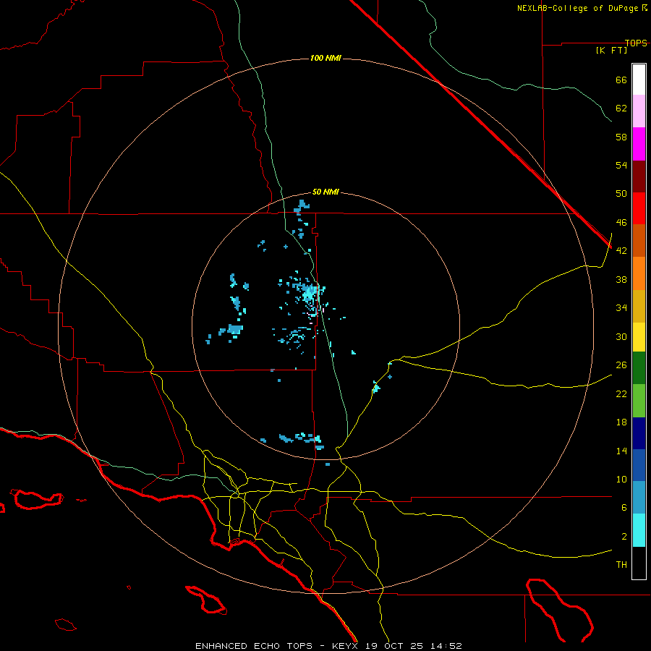The height and width of the screenshot is (651, 651).
Task: Click the [K FT] units label
Action: [x=611, y=50]
